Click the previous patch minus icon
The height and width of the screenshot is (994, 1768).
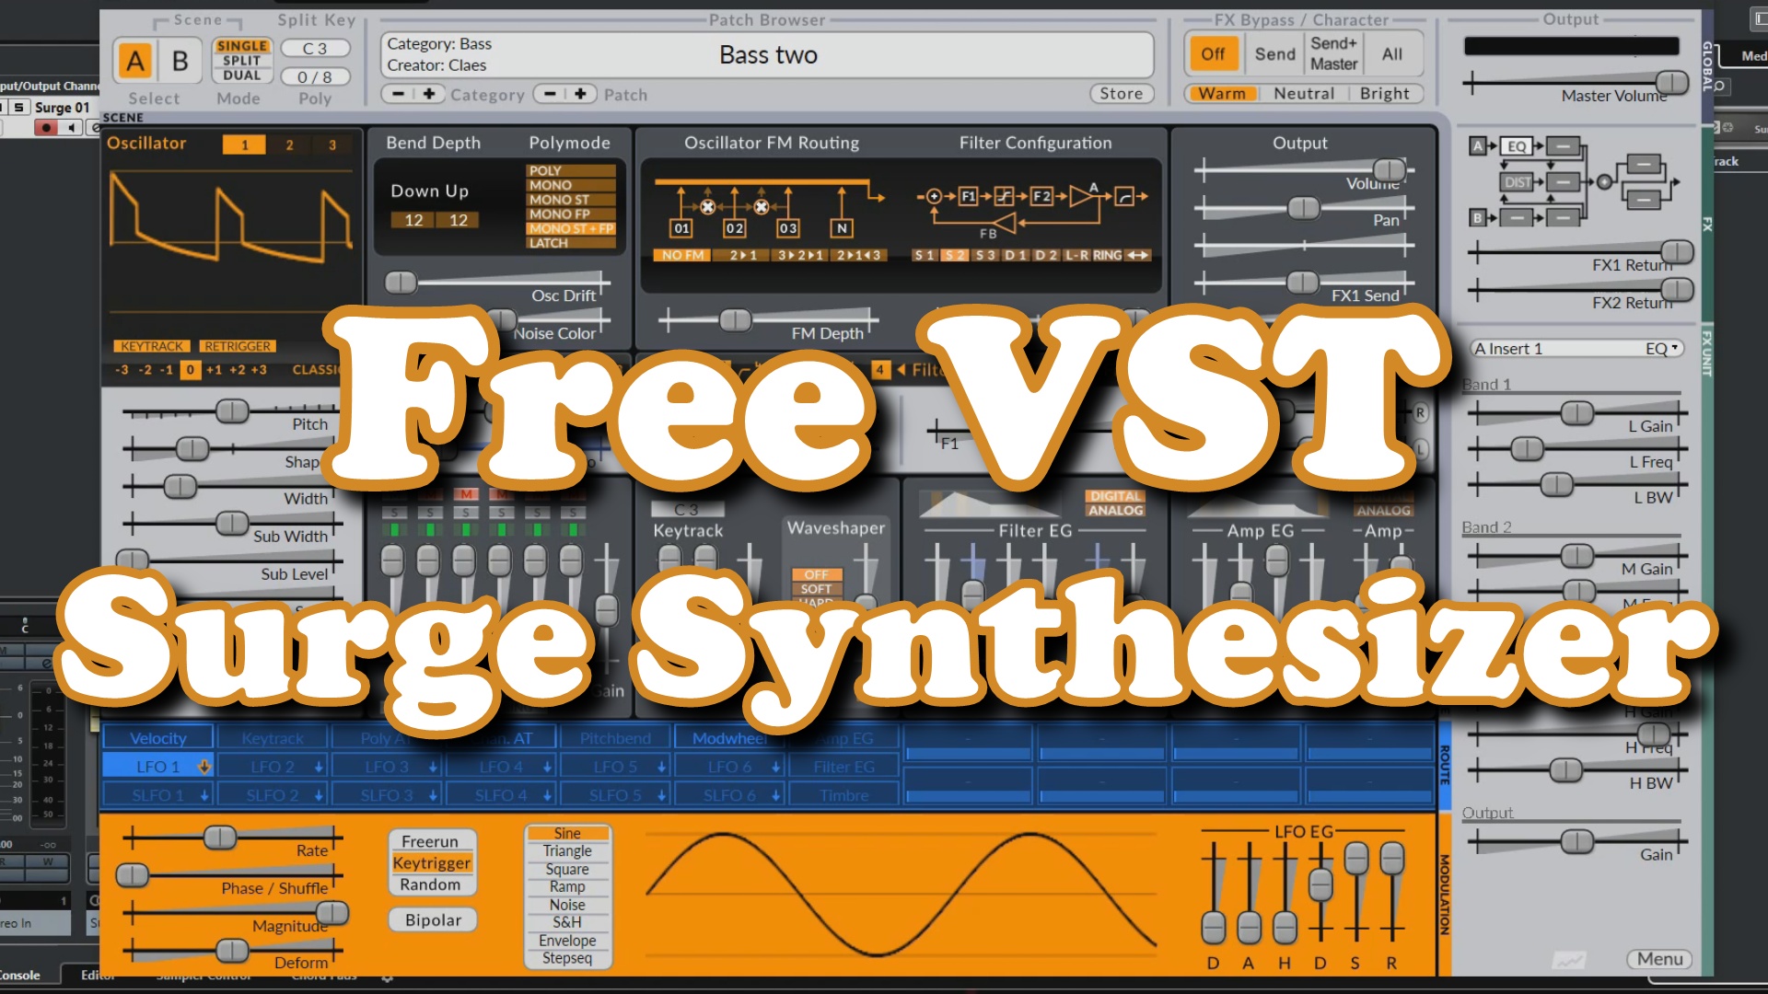tap(550, 94)
